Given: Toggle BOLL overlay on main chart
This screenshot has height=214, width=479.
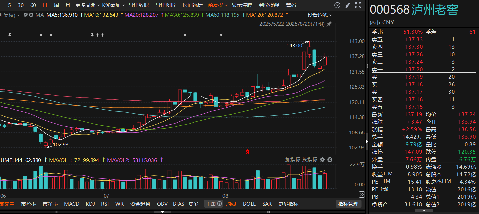Looking at the screenshot, I should coord(249,204).
